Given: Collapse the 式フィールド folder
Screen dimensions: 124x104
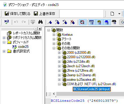Looking at the screenshot, I should coord(4,42).
